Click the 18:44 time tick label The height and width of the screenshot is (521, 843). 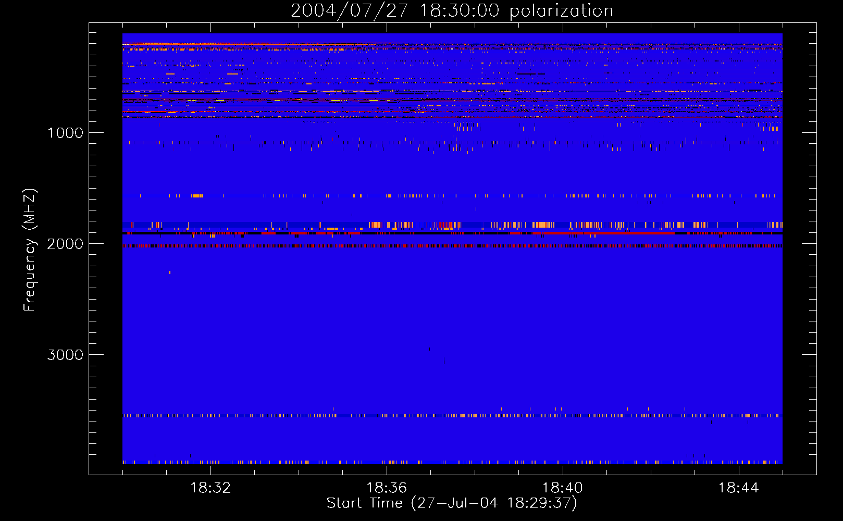click(x=739, y=488)
